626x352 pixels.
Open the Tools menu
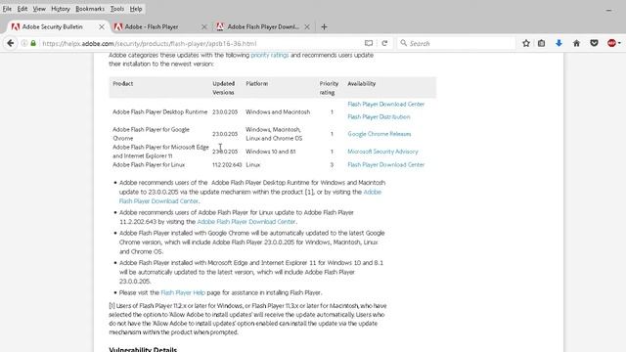(117, 9)
